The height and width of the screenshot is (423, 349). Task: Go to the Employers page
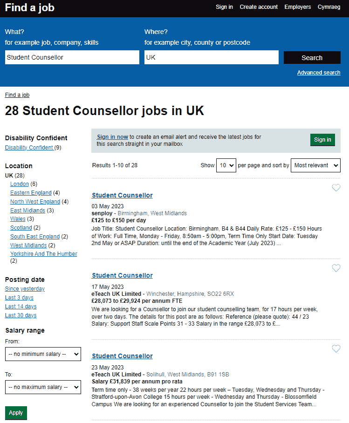(x=298, y=7)
